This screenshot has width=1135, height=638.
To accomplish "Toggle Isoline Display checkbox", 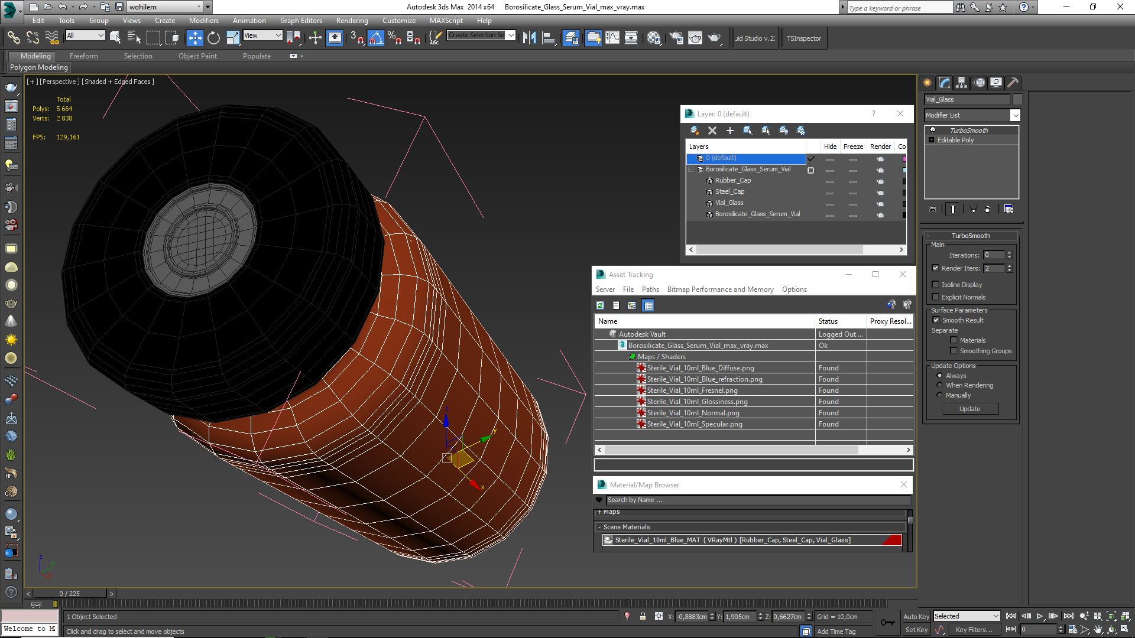I will coord(935,285).
